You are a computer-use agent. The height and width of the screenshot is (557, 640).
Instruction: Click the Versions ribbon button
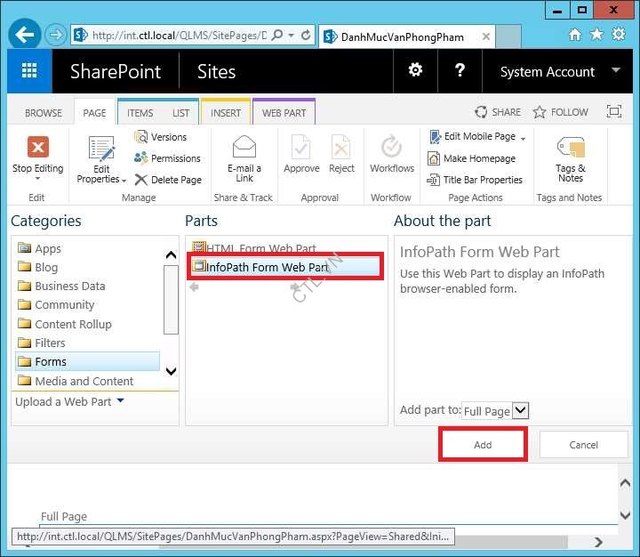click(x=161, y=137)
